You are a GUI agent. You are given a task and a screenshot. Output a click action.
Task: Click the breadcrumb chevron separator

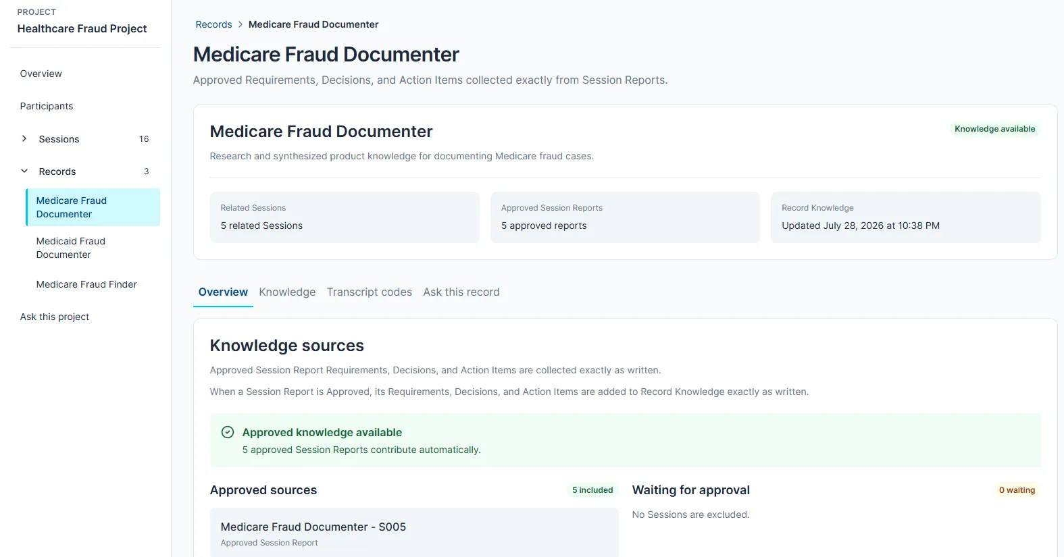(x=240, y=24)
